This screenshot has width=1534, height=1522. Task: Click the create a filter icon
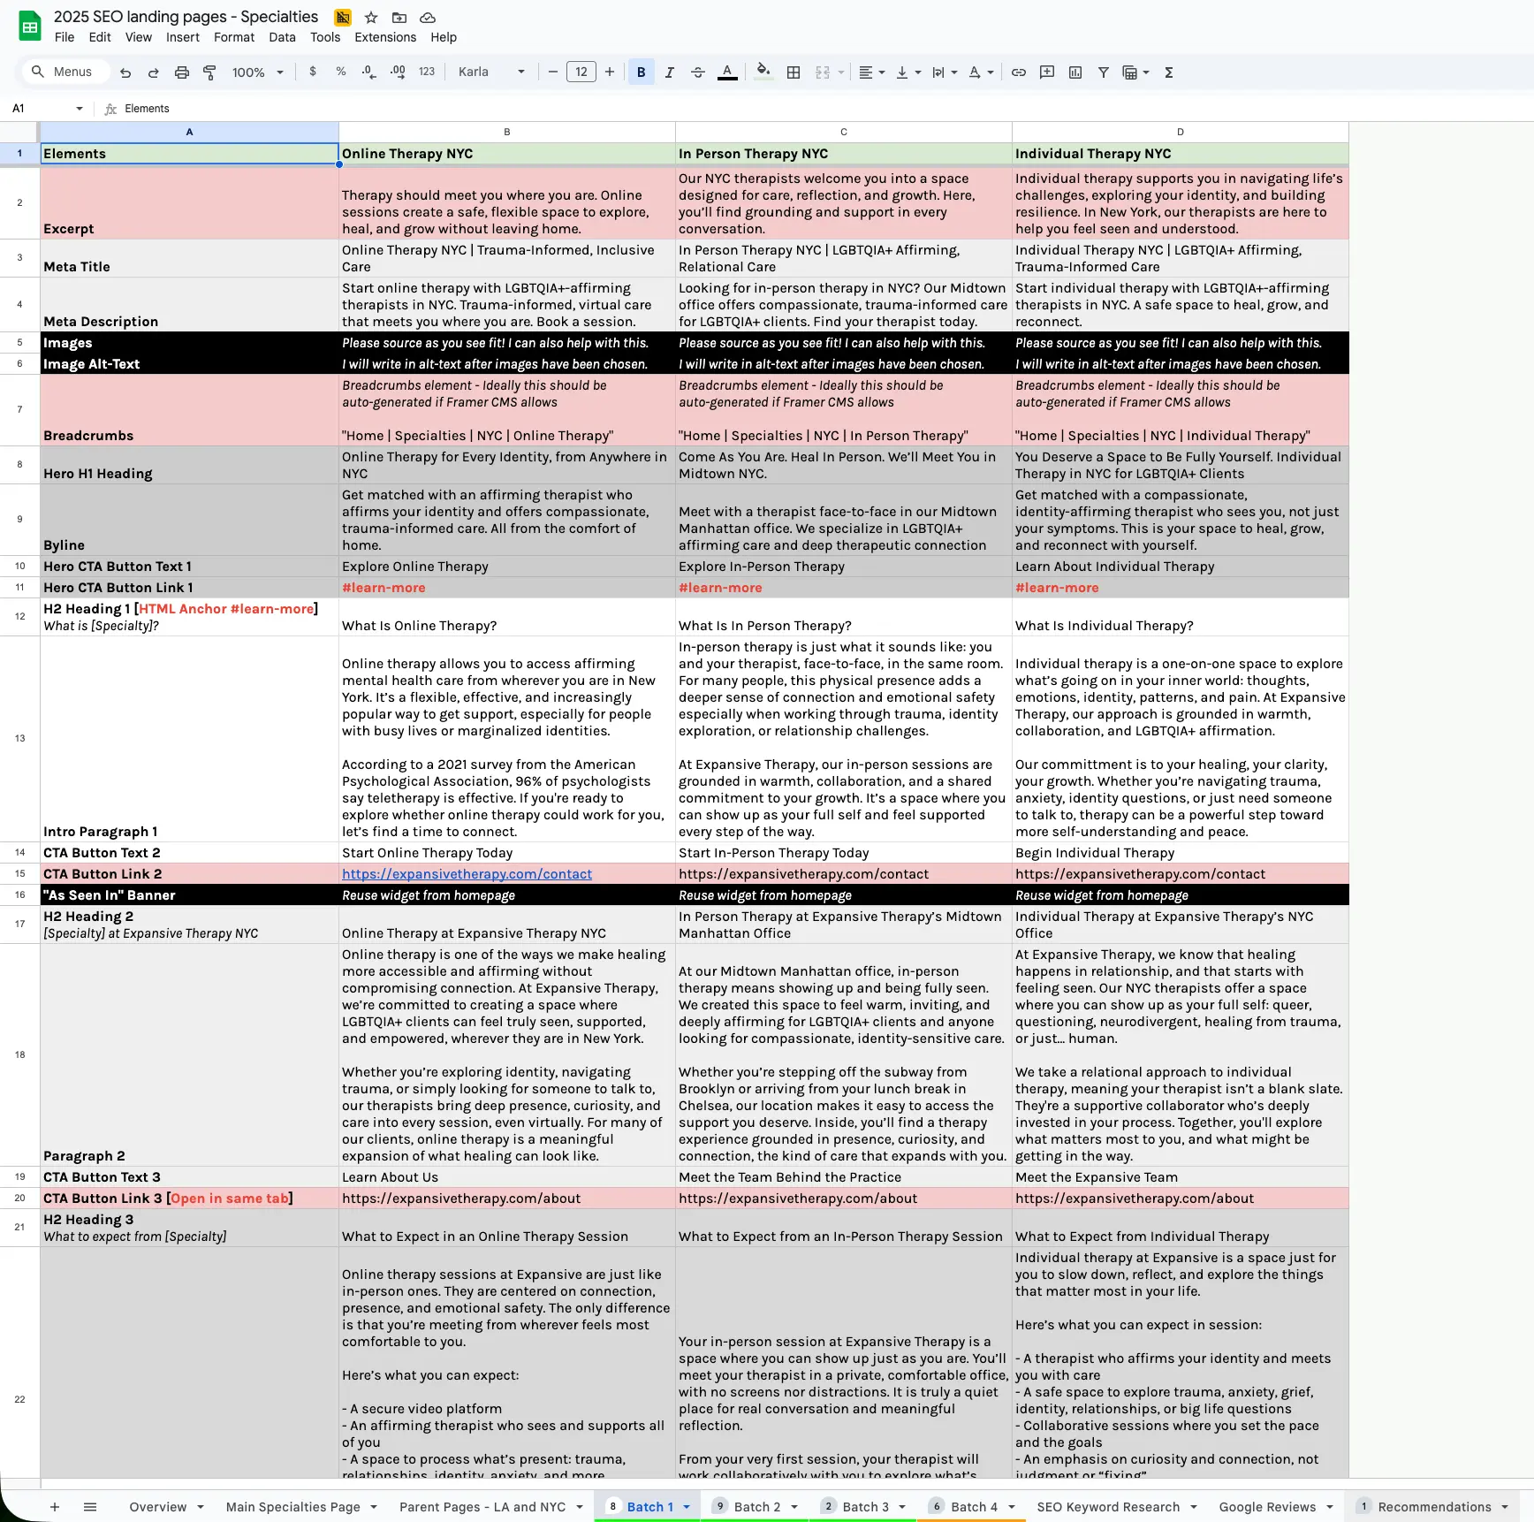click(1103, 72)
